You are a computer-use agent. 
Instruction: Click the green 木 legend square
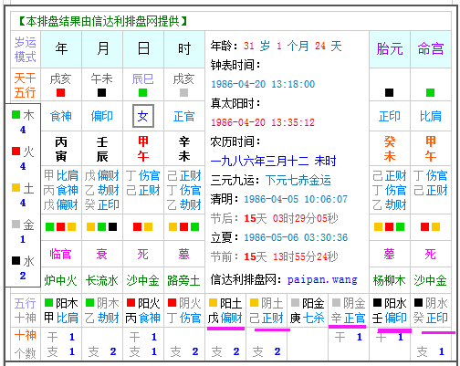pyautogui.click(x=16, y=115)
